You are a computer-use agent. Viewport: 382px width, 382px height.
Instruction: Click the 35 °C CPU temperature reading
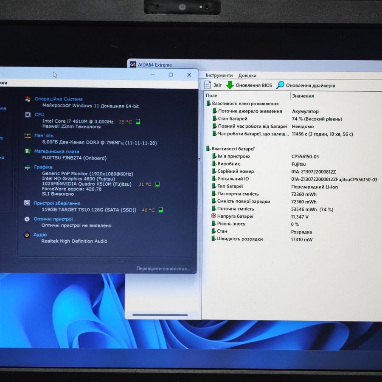pyautogui.click(x=125, y=122)
